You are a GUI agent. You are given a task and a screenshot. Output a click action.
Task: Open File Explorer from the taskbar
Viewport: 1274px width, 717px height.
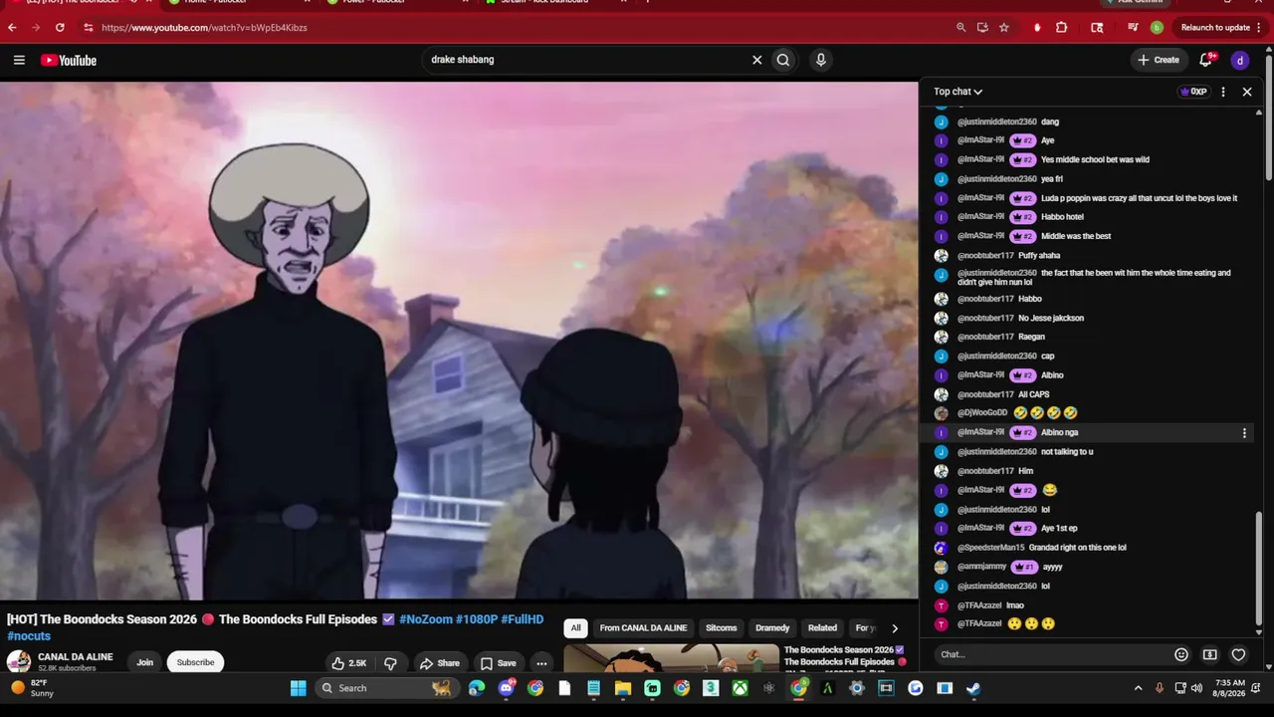pos(623,688)
